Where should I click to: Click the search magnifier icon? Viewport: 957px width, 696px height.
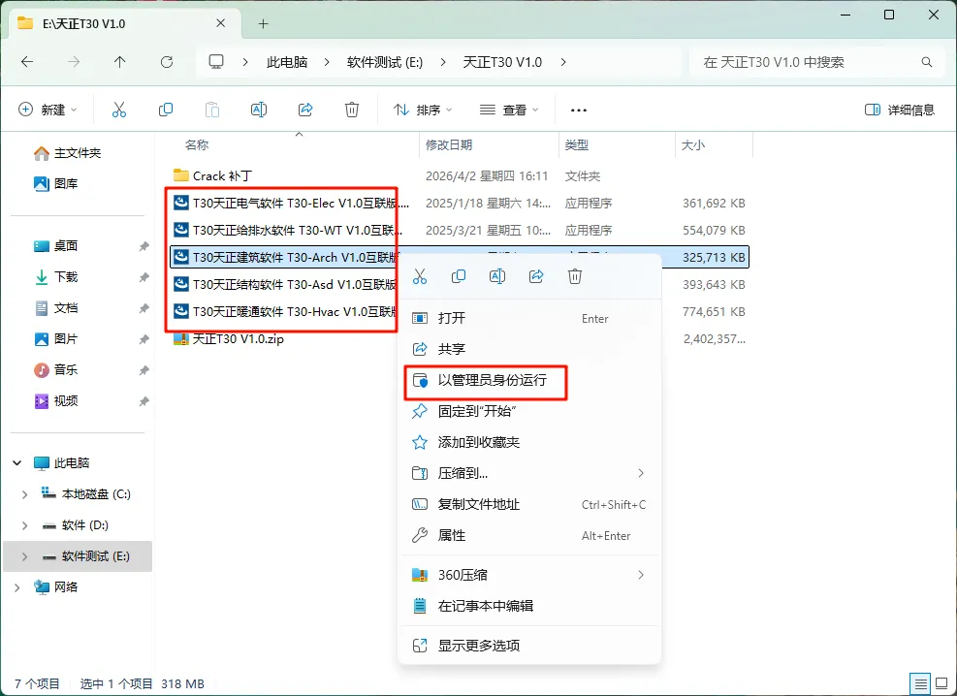[x=927, y=62]
